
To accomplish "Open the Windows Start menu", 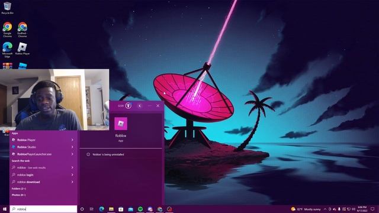I will (5, 209).
